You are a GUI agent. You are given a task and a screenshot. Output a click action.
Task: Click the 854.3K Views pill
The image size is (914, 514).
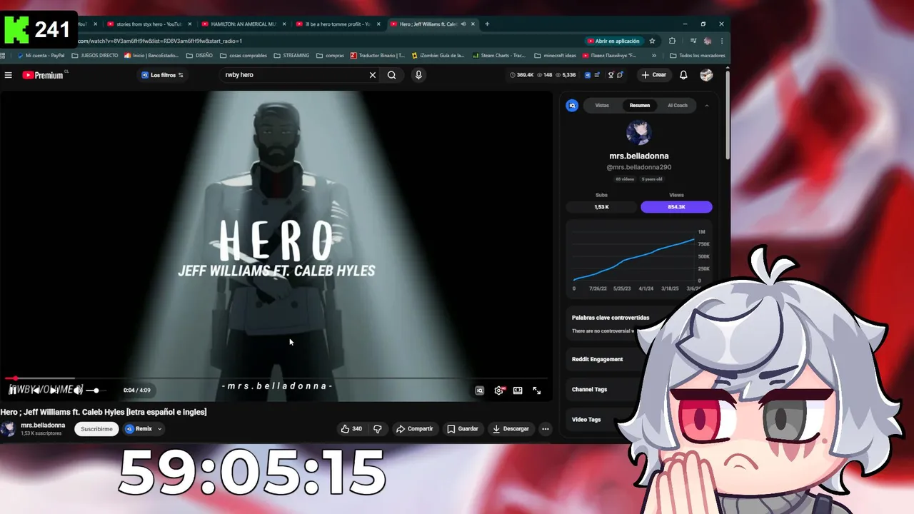(x=676, y=207)
